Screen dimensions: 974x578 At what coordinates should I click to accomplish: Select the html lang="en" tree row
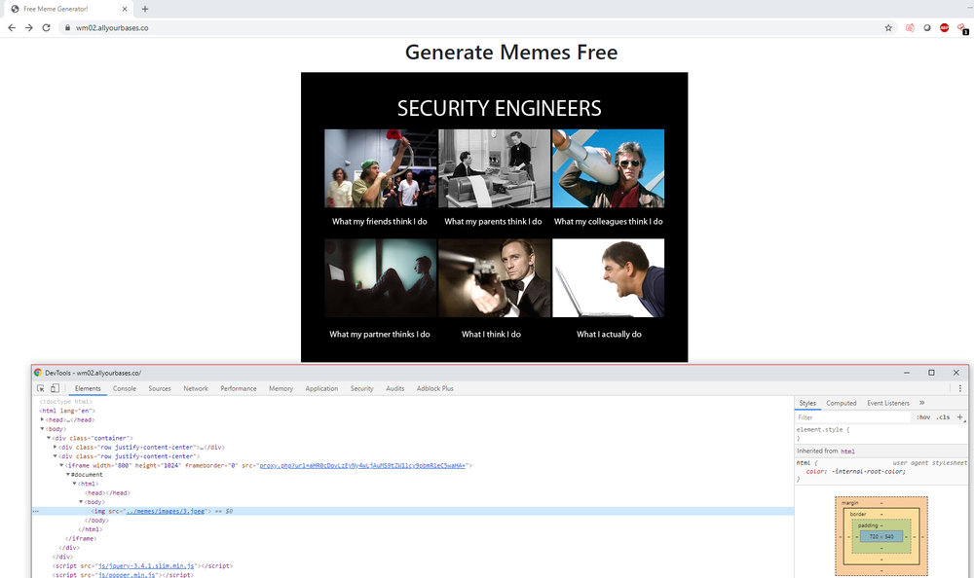[413, 411]
